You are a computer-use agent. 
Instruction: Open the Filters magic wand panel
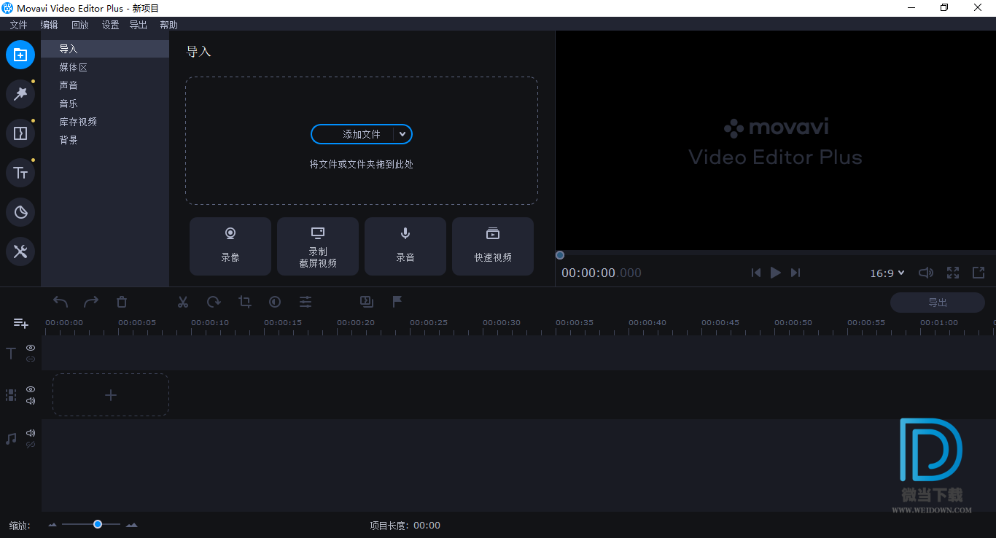click(x=20, y=94)
